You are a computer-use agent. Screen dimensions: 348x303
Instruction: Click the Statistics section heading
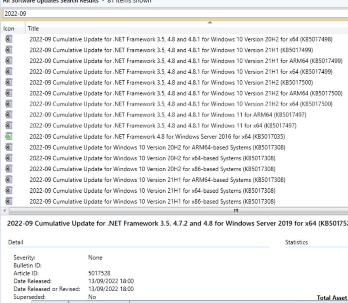click(296, 242)
